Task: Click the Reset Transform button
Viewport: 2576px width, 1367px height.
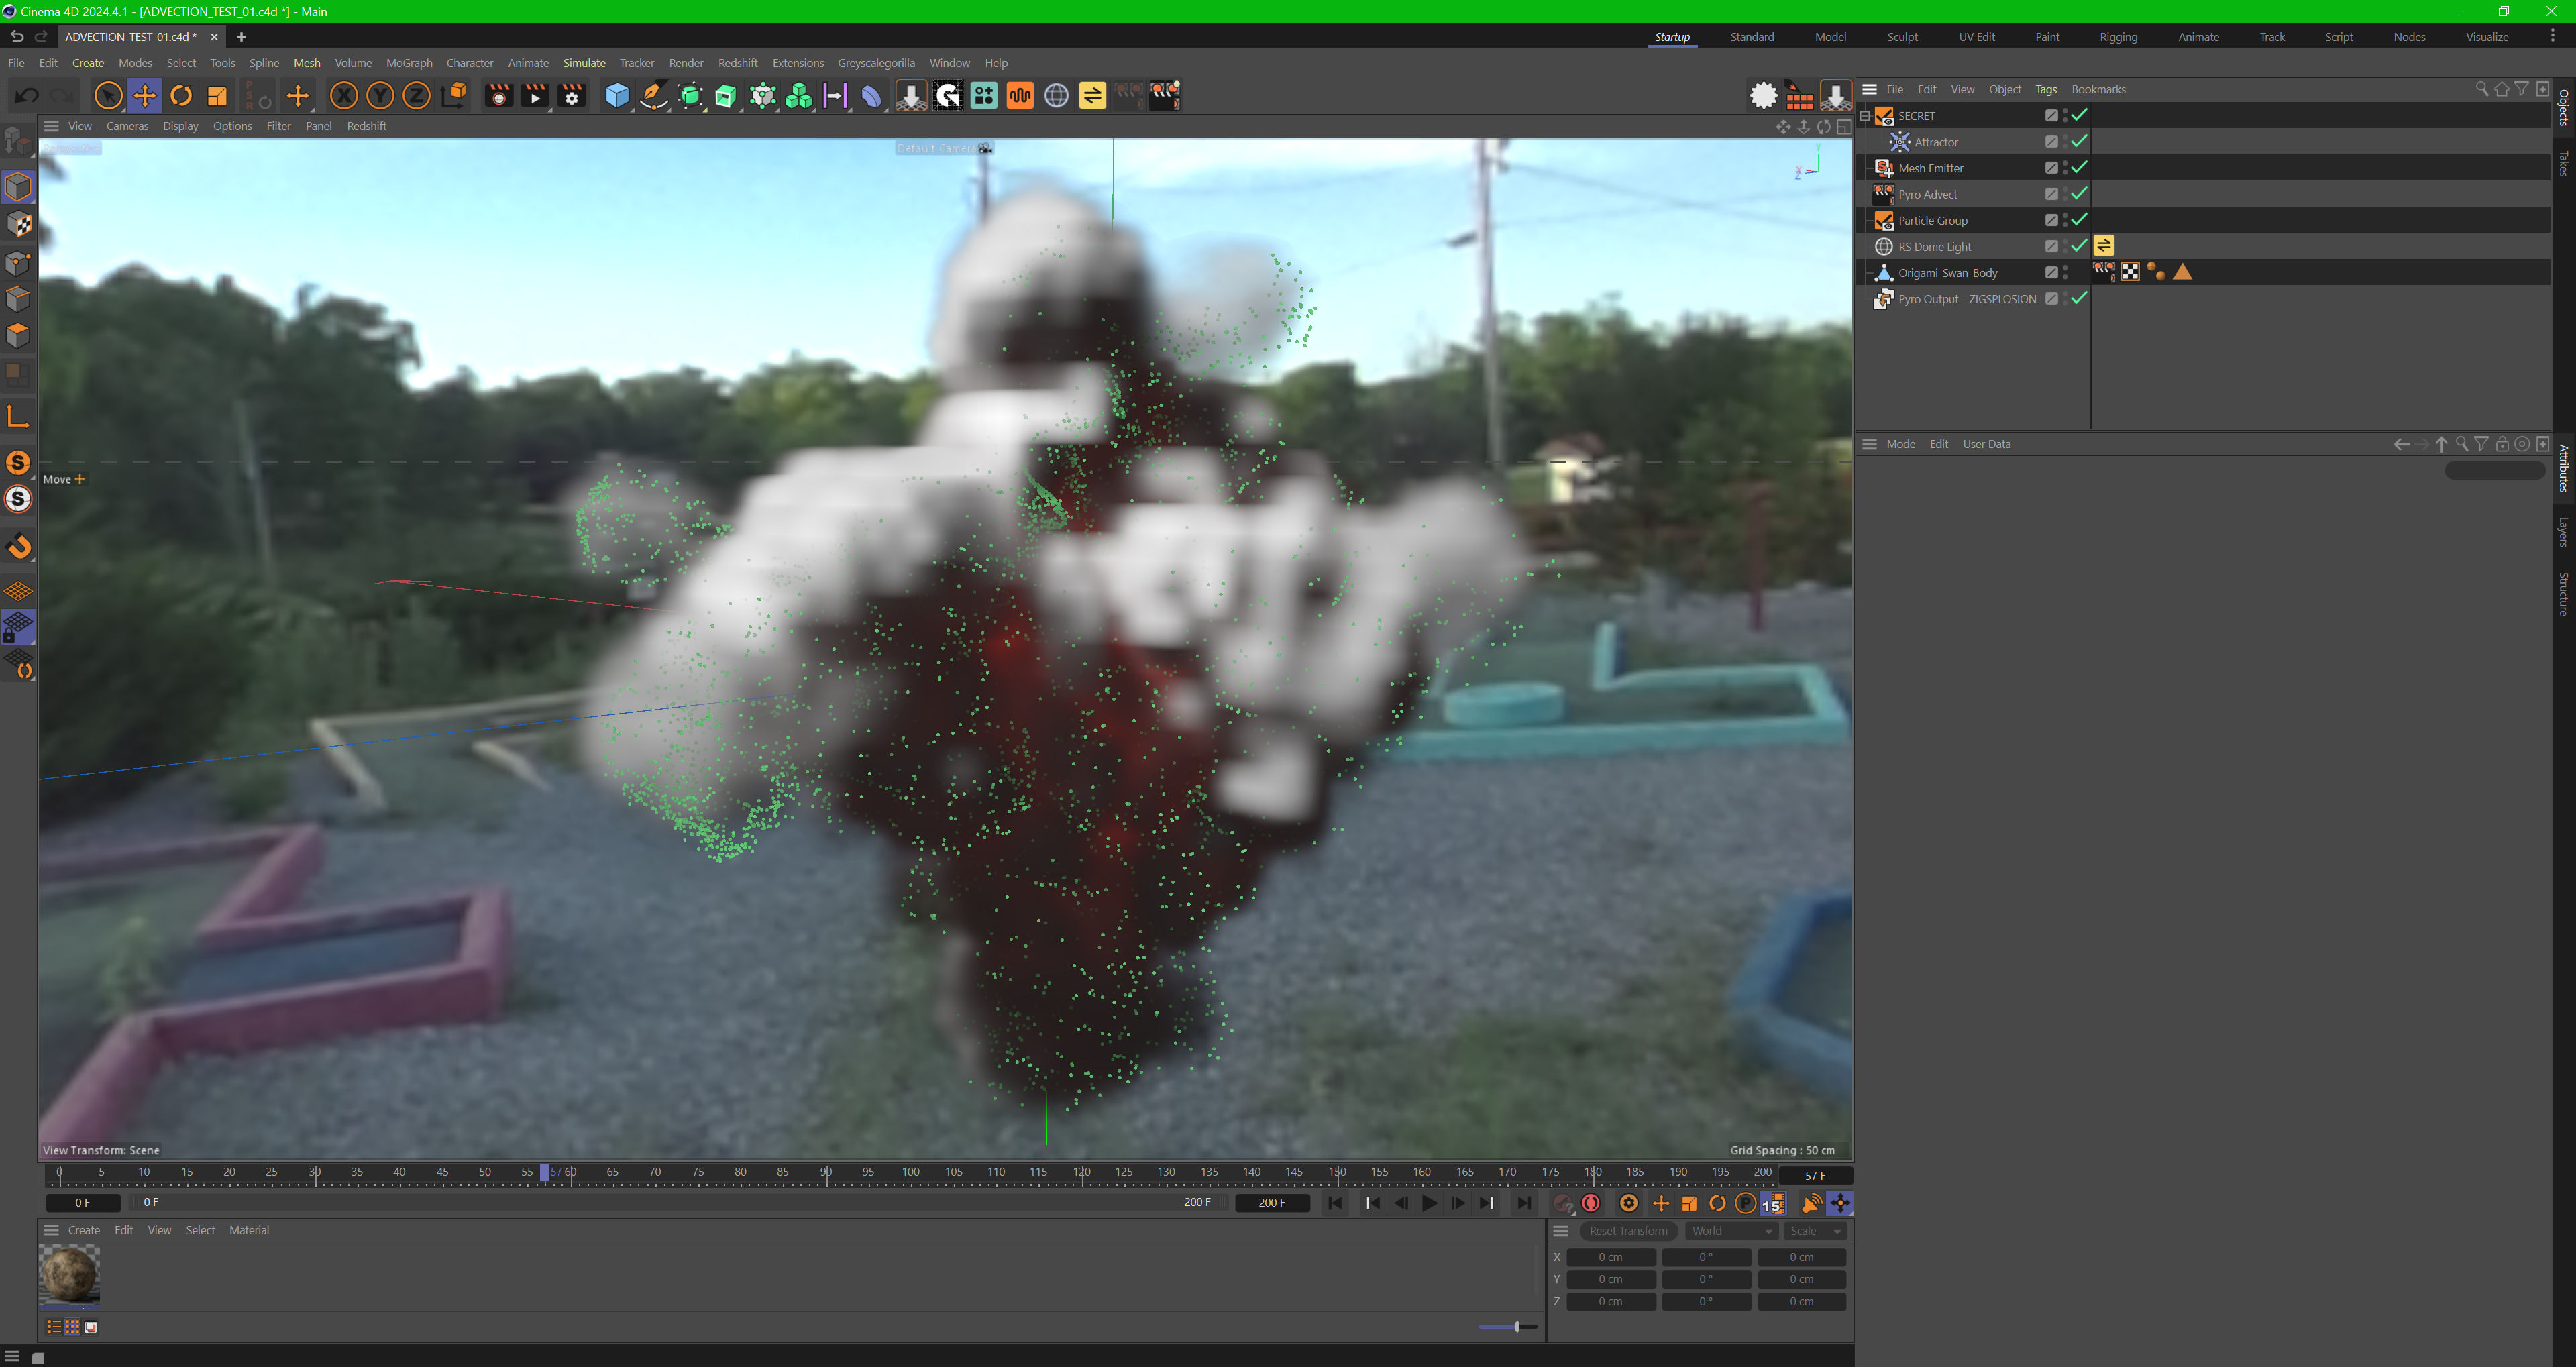Action: point(1628,1231)
